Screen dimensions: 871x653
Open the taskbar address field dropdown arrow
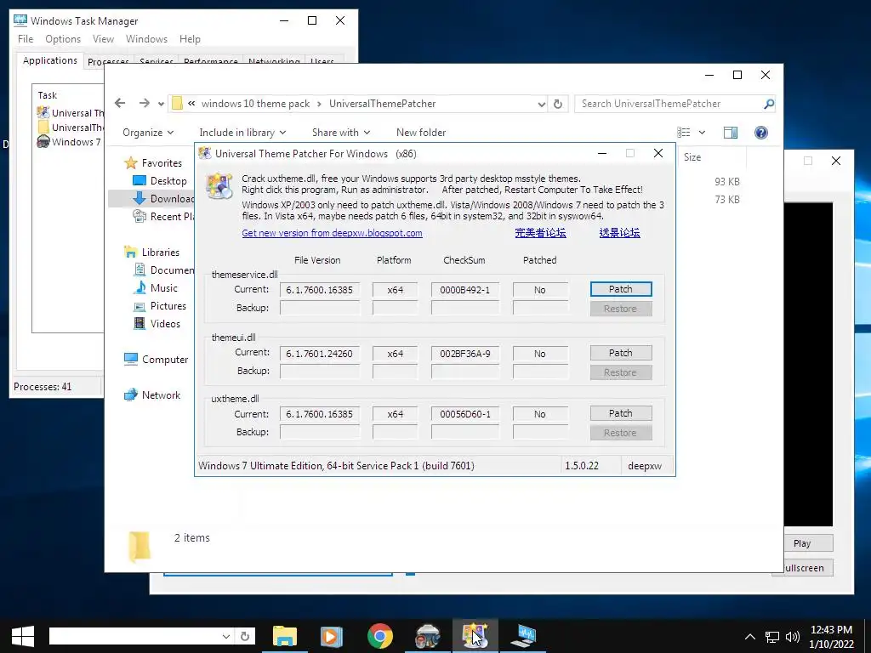click(x=226, y=636)
